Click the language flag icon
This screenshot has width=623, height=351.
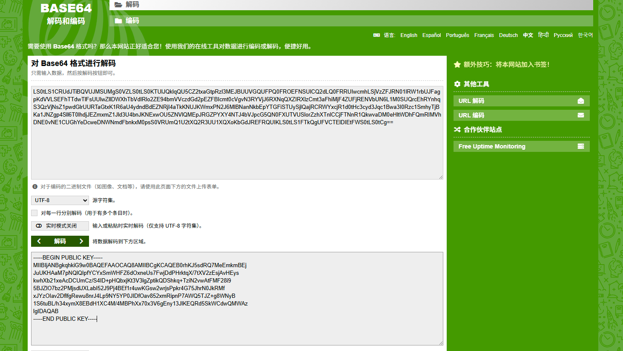tap(376, 35)
